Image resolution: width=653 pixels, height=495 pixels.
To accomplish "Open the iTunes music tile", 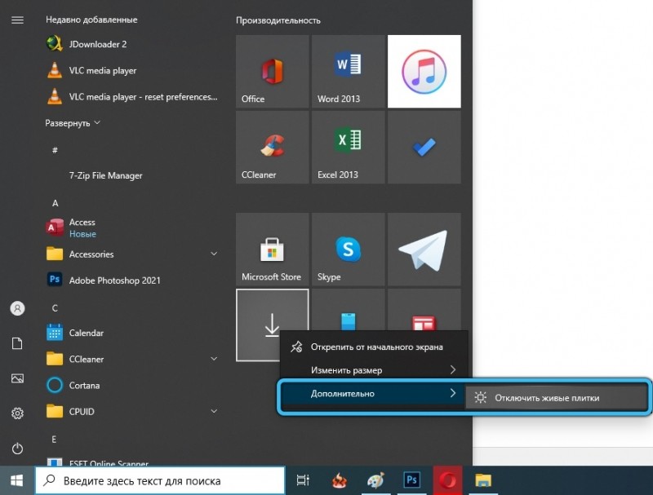I will click(424, 71).
